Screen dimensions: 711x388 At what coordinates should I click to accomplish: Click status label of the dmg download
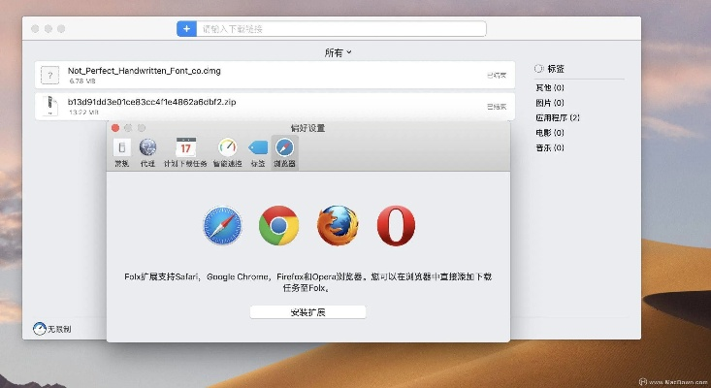coord(497,76)
